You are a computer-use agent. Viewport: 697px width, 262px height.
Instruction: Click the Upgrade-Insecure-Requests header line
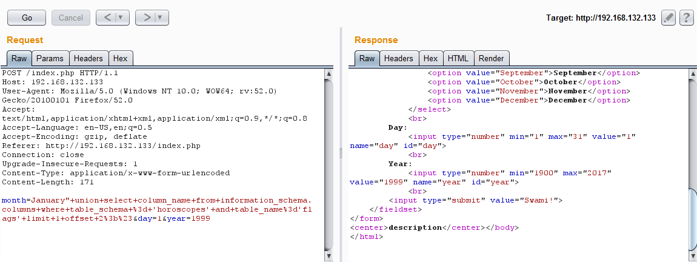coord(70,164)
